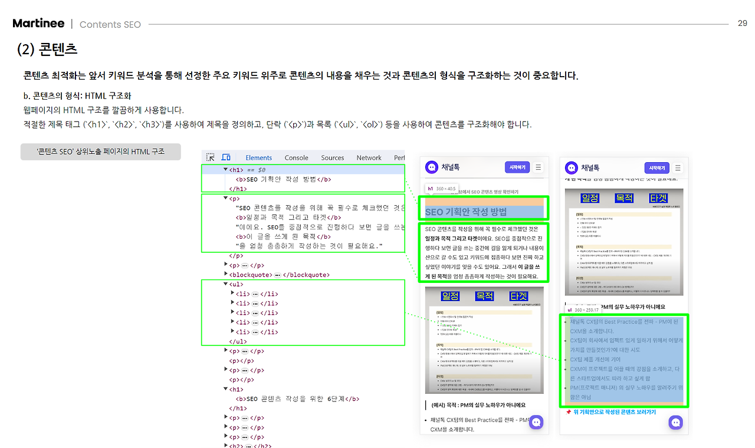Screen dimensions: 755x448
Task: Open the chat bubble on the left phone
Action: [x=536, y=422]
